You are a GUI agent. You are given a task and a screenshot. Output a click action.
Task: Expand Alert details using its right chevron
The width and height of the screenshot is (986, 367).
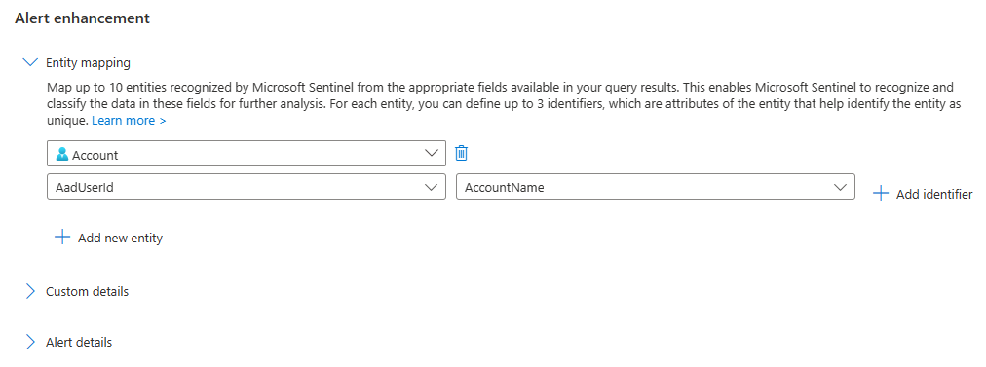point(29,342)
